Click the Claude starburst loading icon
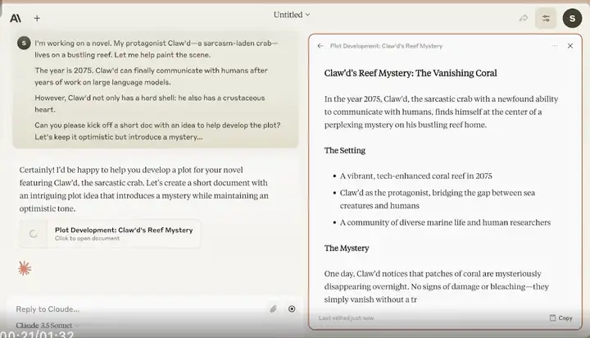590x338 pixels. pos(25,268)
